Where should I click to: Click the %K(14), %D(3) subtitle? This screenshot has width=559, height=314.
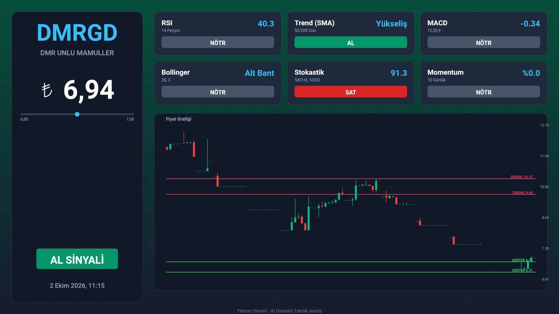pos(308,80)
